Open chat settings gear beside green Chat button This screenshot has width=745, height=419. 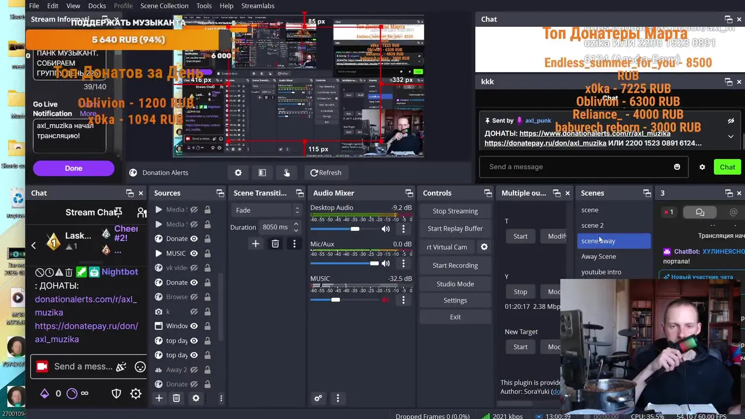point(702,167)
